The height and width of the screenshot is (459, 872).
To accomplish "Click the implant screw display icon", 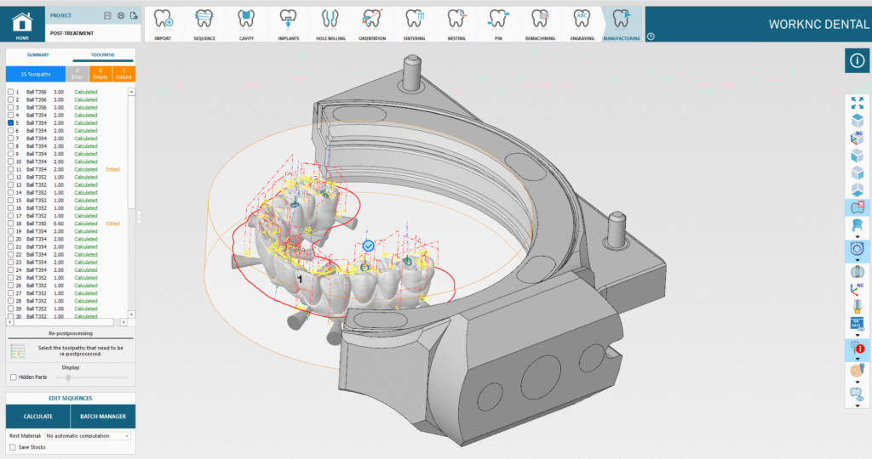I will [x=857, y=306].
